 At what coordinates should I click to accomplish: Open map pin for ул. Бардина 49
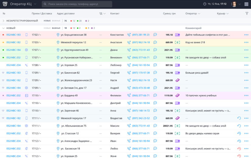click(58, 95)
